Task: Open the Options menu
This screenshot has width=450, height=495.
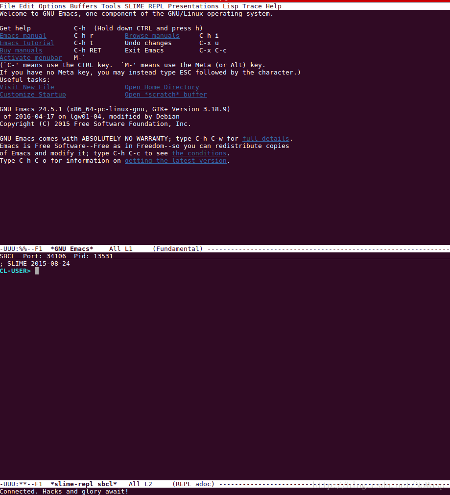Action: [x=52, y=6]
